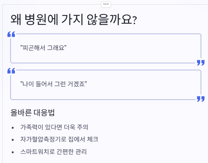The width and height of the screenshot is (208, 163).
Task: Click the opening quote mark of first quote
Action: [11, 34]
